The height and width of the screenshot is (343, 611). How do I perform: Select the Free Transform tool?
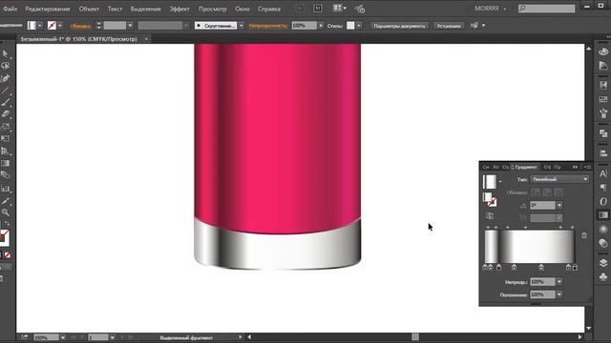5,138
